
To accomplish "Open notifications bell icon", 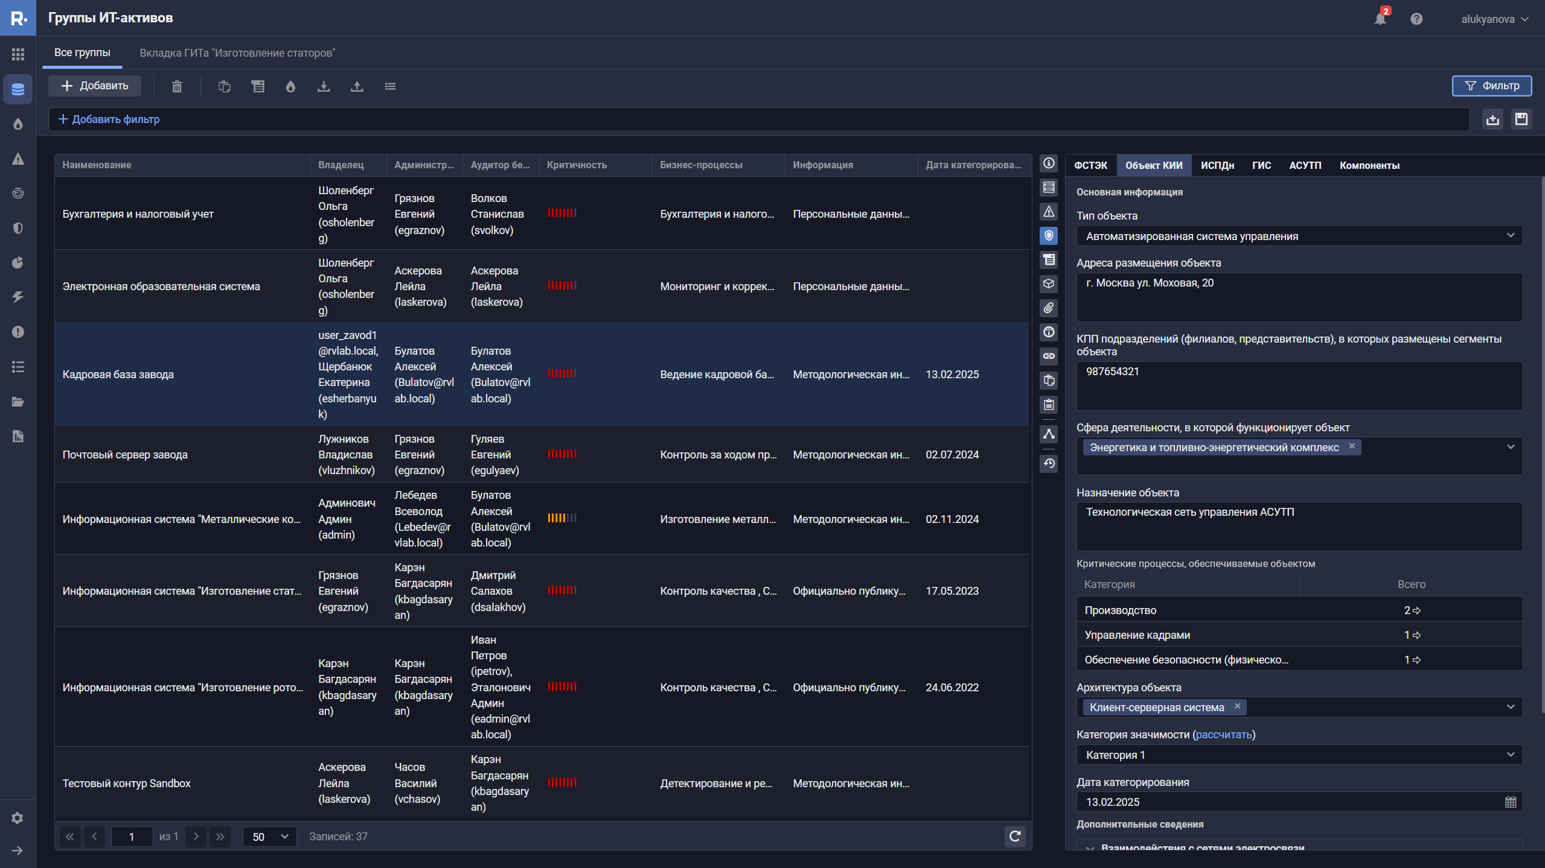I will tap(1380, 19).
